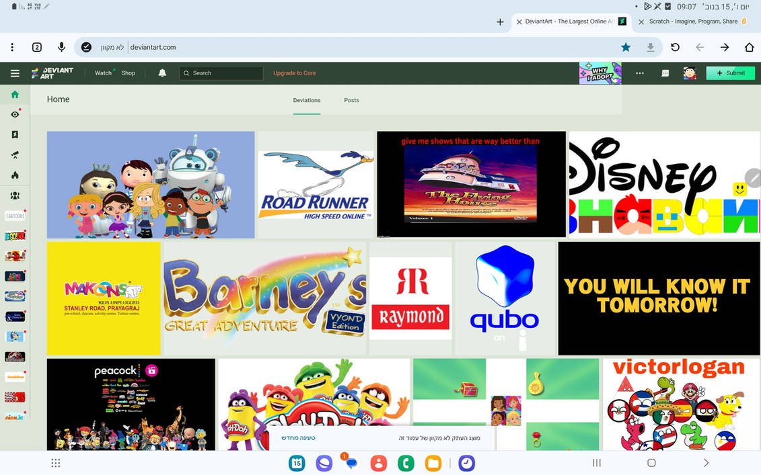Viewport: 761px width, 475px height.
Task: Go forward with the browser arrow
Action: 724,47
